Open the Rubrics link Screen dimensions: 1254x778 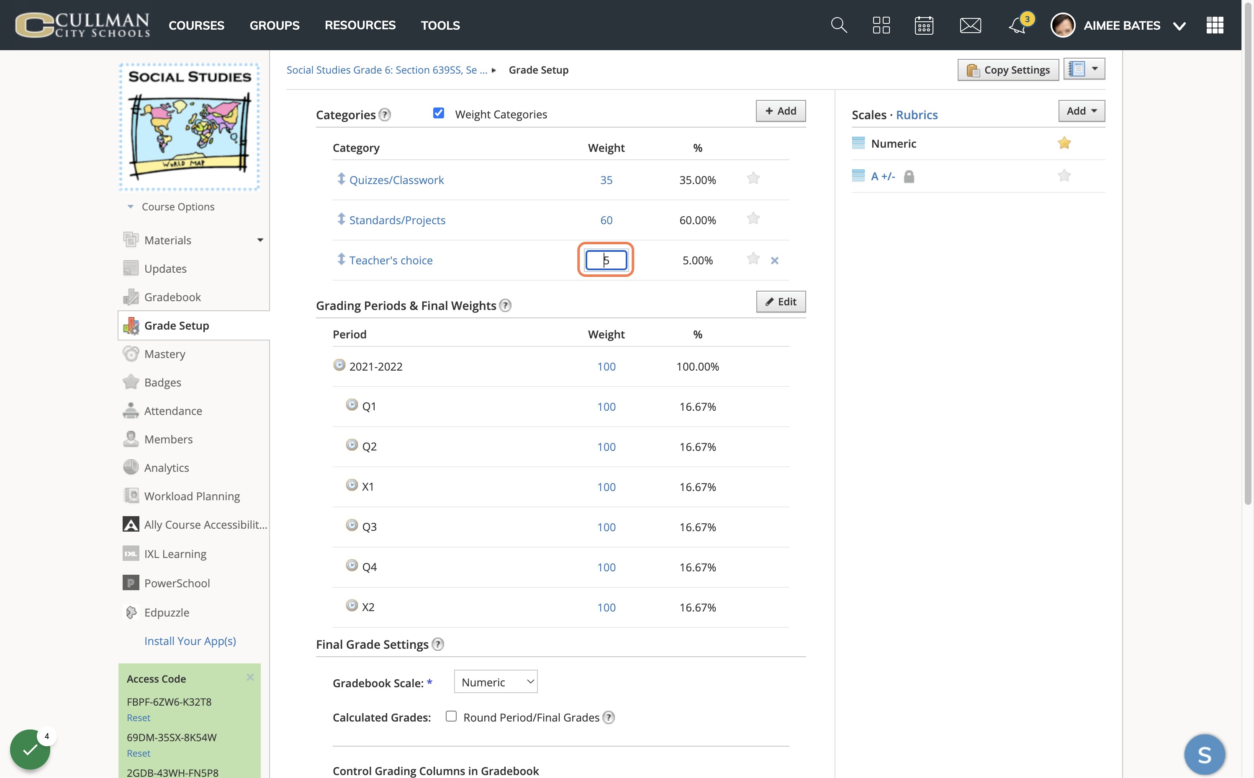coord(916,115)
